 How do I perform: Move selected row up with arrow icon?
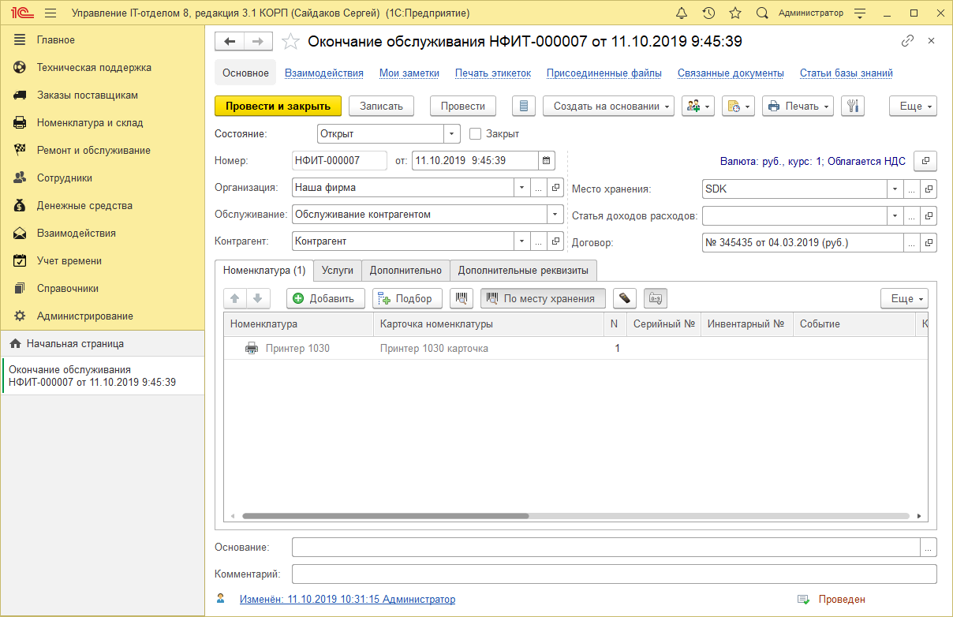point(234,298)
